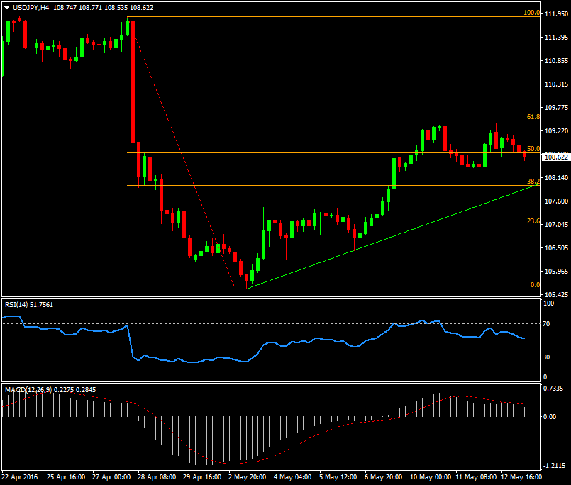Select the 38.2 Fibonacci level label
The width and height of the screenshot is (571, 485).
tap(533, 182)
